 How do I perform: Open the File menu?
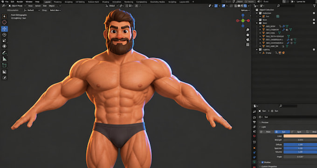(x=7, y=1)
